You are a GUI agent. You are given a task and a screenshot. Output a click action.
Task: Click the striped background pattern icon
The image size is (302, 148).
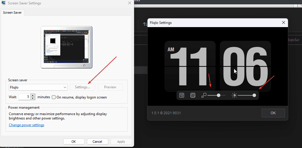[193, 95]
